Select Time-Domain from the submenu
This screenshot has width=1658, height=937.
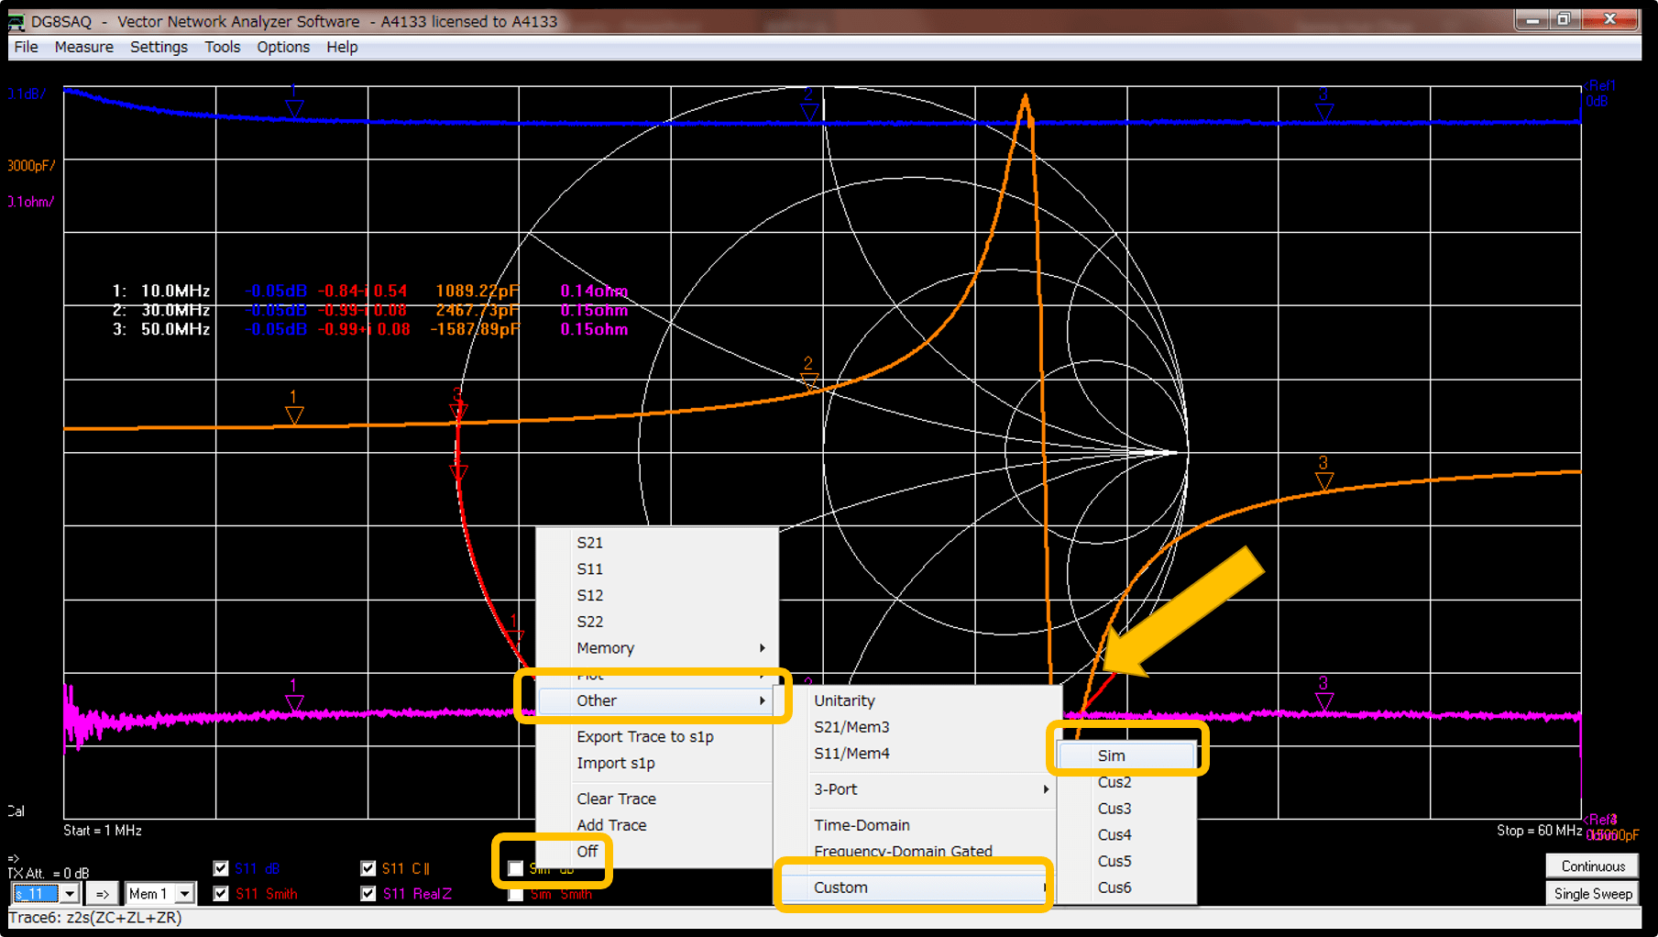(862, 825)
